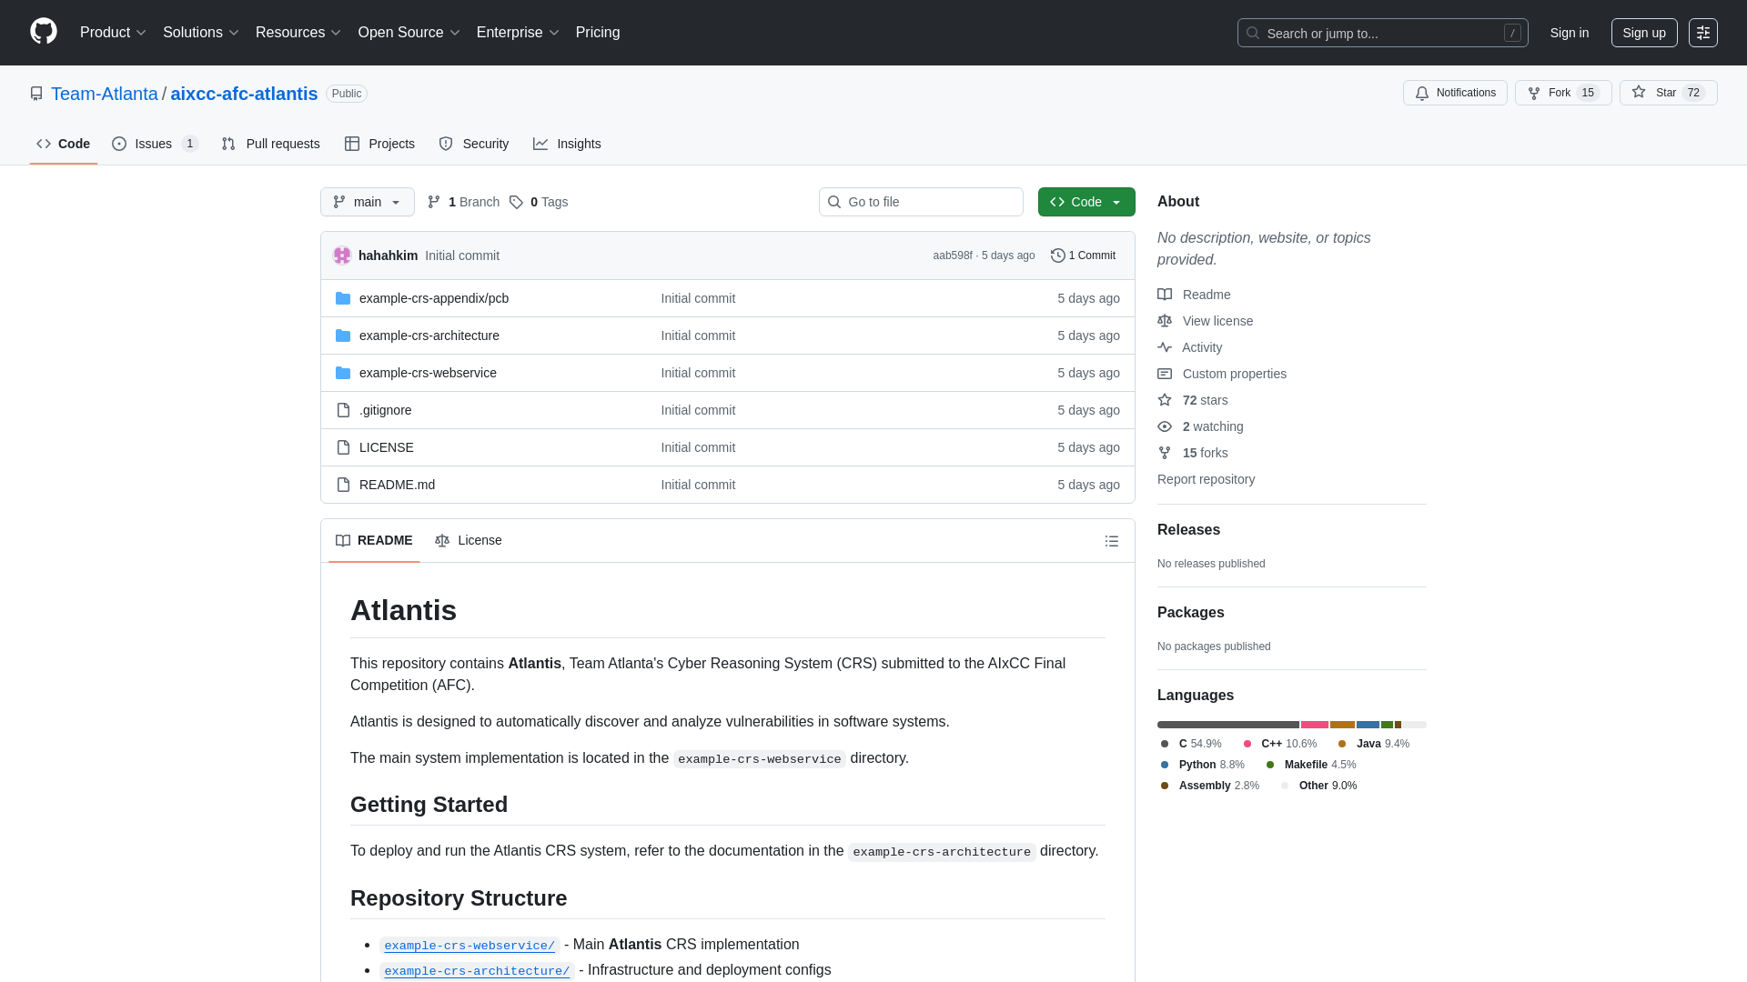Go to the Pricing page
This screenshot has width=1747, height=982.
pyautogui.click(x=598, y=33)
